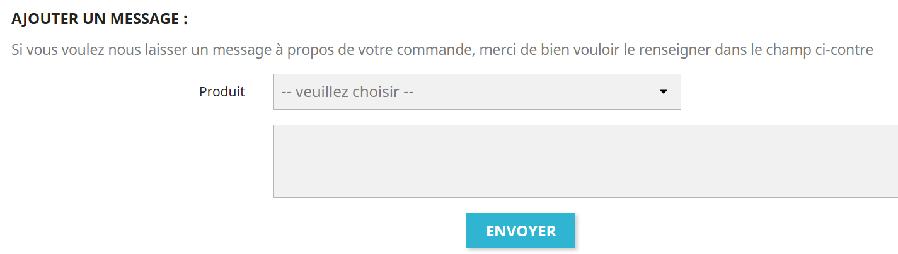The height and width of the screenshot is (254, 898).
Task: Place cursor in the large grey textarea
Action: 585,161
